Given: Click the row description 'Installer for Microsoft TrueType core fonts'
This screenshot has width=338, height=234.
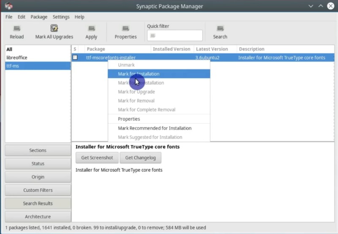Looking at the screenshot, I should (x=282, y=58).
